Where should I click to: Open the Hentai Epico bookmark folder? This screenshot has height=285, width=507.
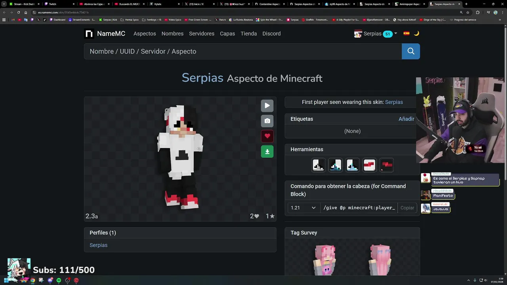point(130,19)
